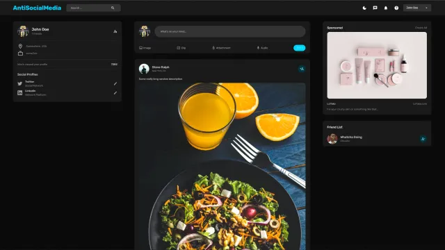Open the messages chat icon
Screen dimensions: 445x250
click(x=375, y=8)
